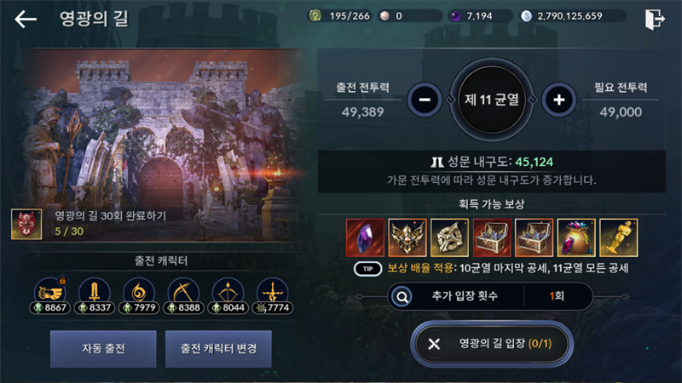The image size is (682, 383).
Task: Click the exit door icon
Action: [x=655, y=19]
